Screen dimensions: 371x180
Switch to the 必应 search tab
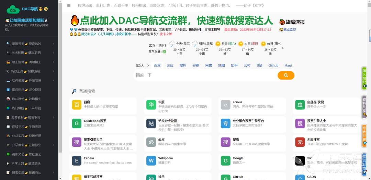(x=170, y=65)
